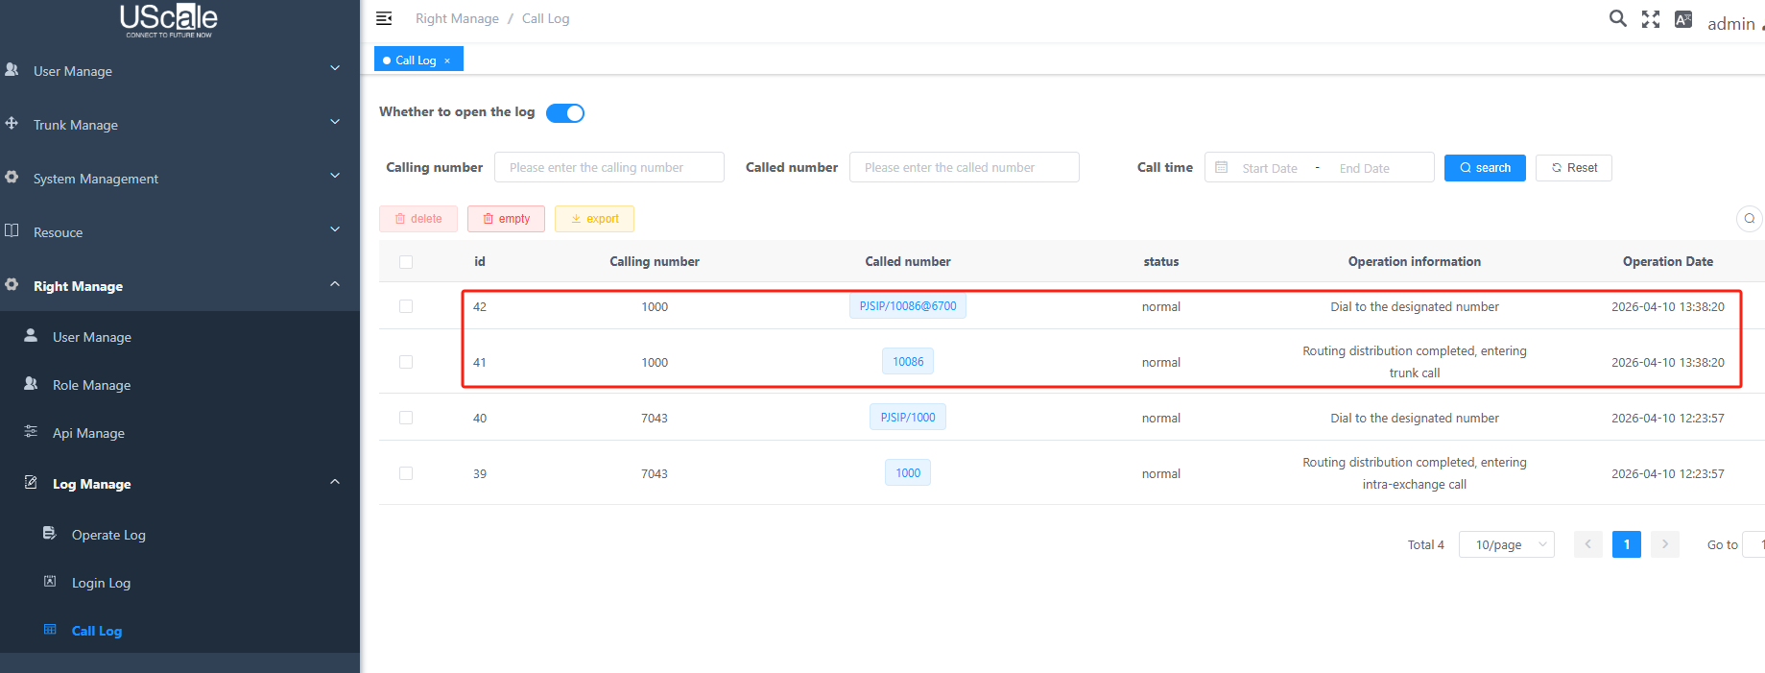Viewport: 1765px width, 673px height.
Task: Click the export button
Action: [594, 219]
